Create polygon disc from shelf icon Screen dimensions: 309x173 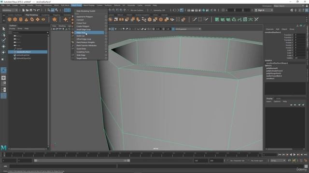coord(43,19)
